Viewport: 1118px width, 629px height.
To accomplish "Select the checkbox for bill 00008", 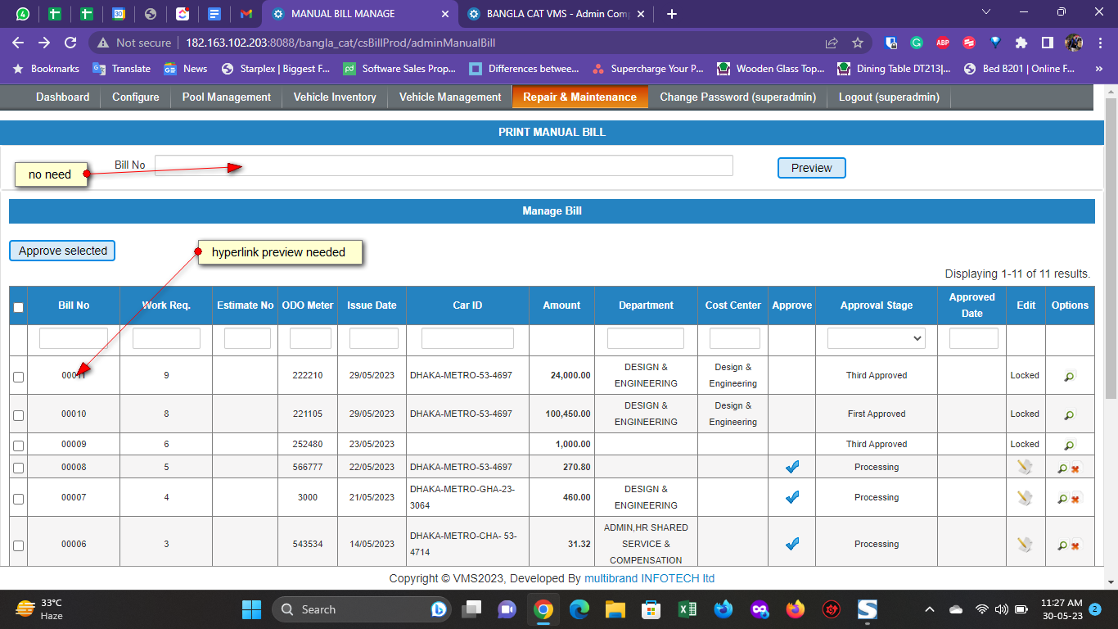I will click(18, 468).
